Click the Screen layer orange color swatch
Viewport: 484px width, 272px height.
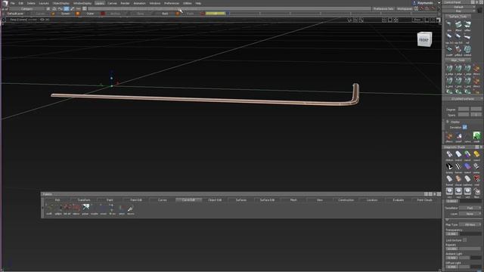pyautogui.click(x=78, y=14)
